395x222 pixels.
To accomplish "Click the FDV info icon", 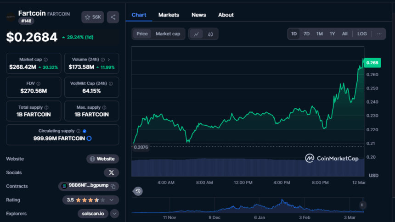I will click(x=38, y=83).
